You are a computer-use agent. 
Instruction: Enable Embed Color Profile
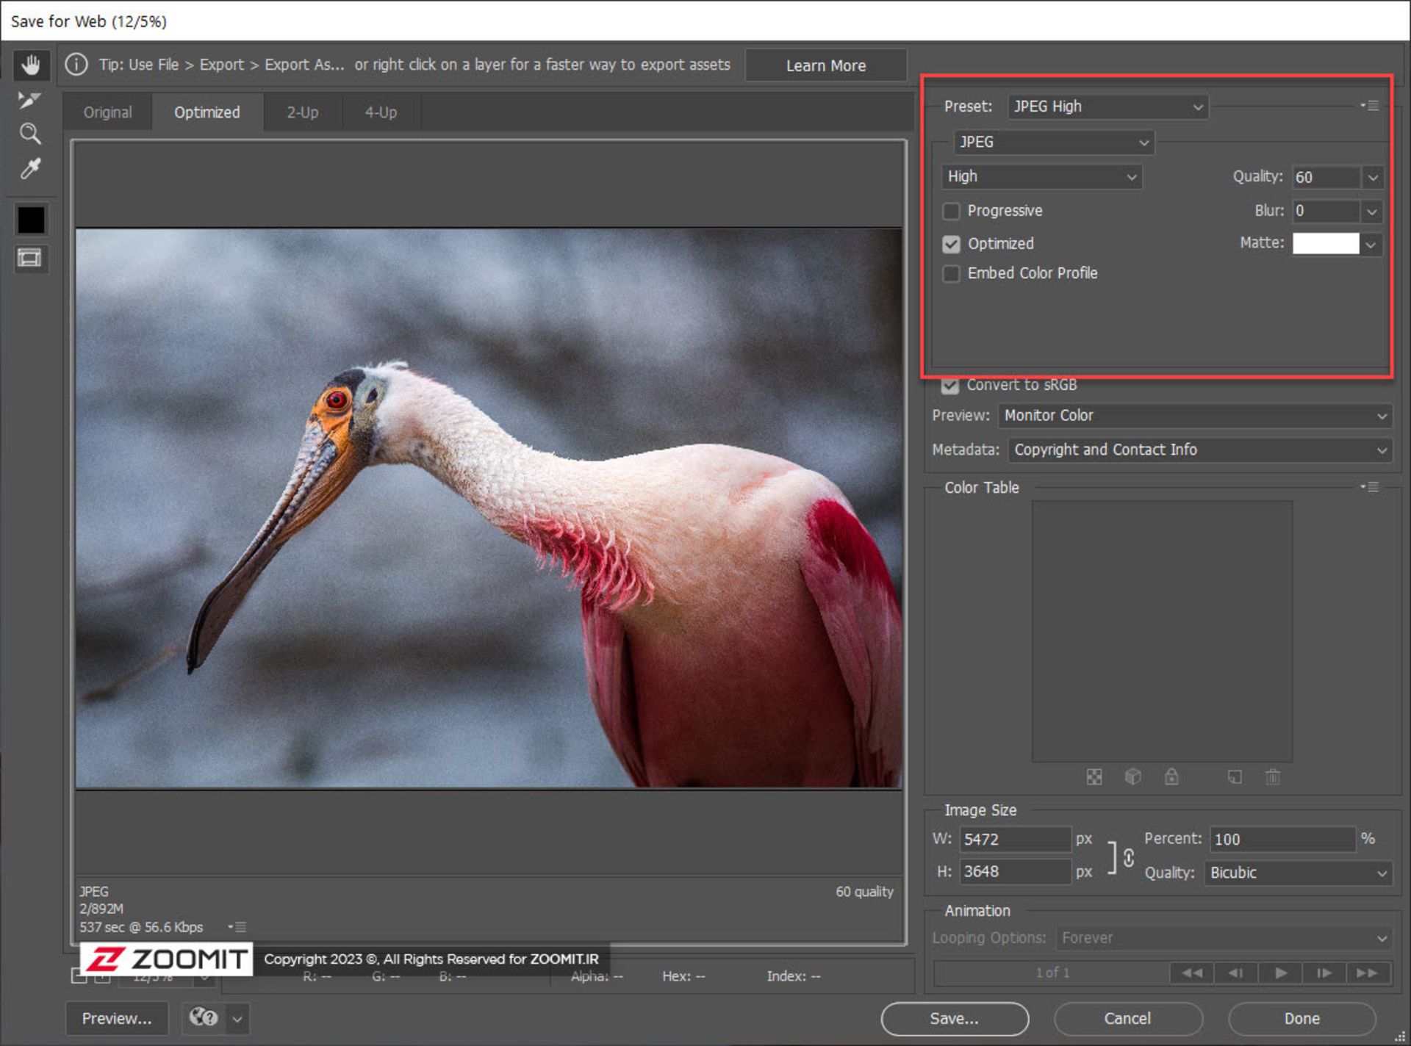click(951, 274)
